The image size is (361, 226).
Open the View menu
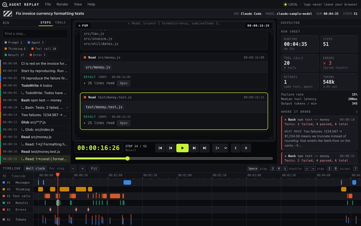coord(78,4)
